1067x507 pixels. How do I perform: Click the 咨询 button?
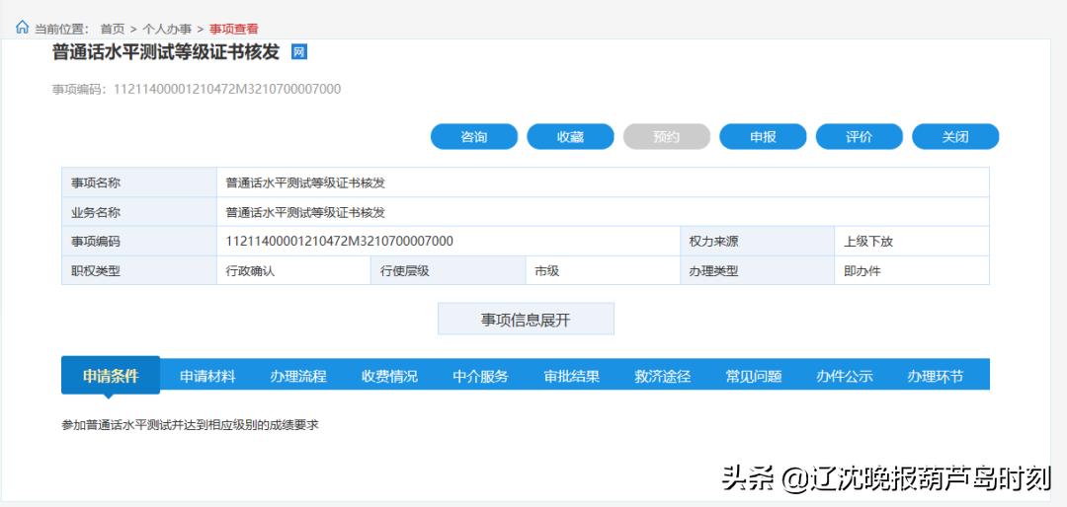[x=474, y=136]
